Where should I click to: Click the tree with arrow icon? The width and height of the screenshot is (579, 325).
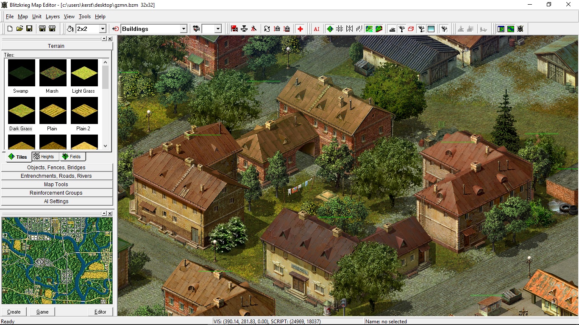[444, 29]
